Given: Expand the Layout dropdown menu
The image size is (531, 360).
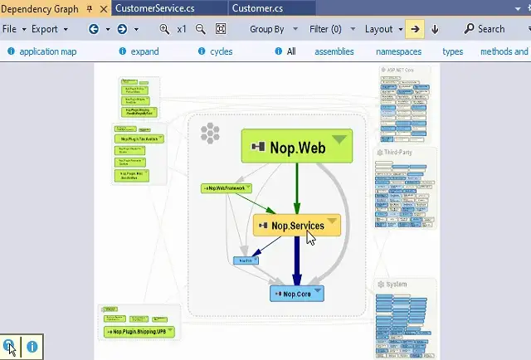Looking at the screenshot, I should (x=383, y=29).
